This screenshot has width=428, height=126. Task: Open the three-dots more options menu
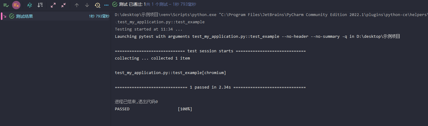click(106, 5)
